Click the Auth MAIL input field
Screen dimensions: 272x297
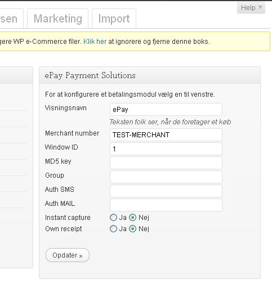166,205
